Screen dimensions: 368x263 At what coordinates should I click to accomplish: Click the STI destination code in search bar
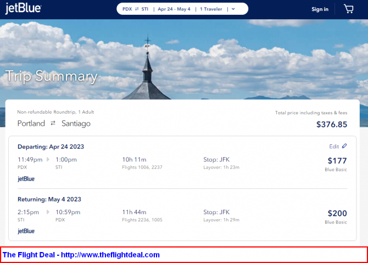(x=145, y=9)
